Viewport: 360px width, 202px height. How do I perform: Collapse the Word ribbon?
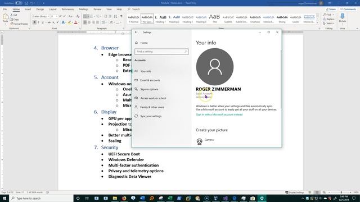pos(357,29)
